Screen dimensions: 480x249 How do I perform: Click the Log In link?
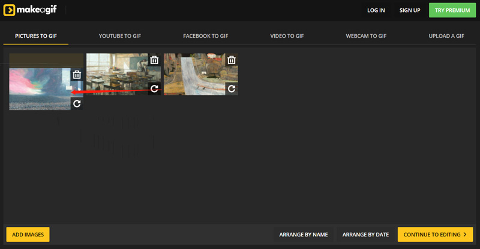[x=376, y=11]
